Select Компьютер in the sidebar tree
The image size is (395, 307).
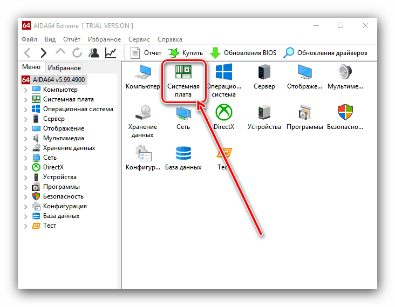[55, 90]
